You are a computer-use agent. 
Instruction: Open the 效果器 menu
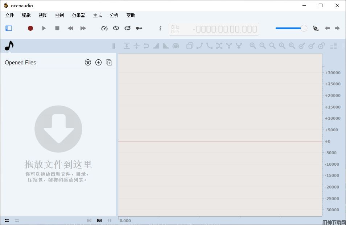point(78,15)
